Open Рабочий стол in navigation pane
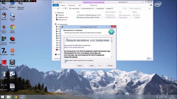 (x=63, y=20)
